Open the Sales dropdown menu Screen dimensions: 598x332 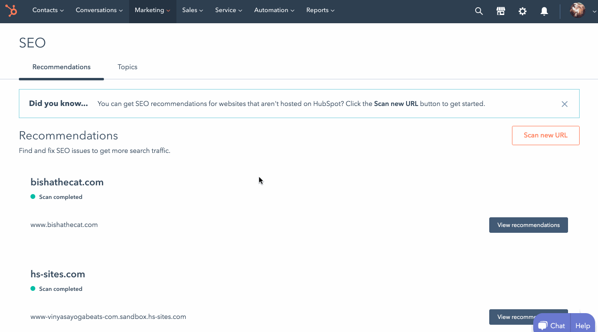(192, 10)
